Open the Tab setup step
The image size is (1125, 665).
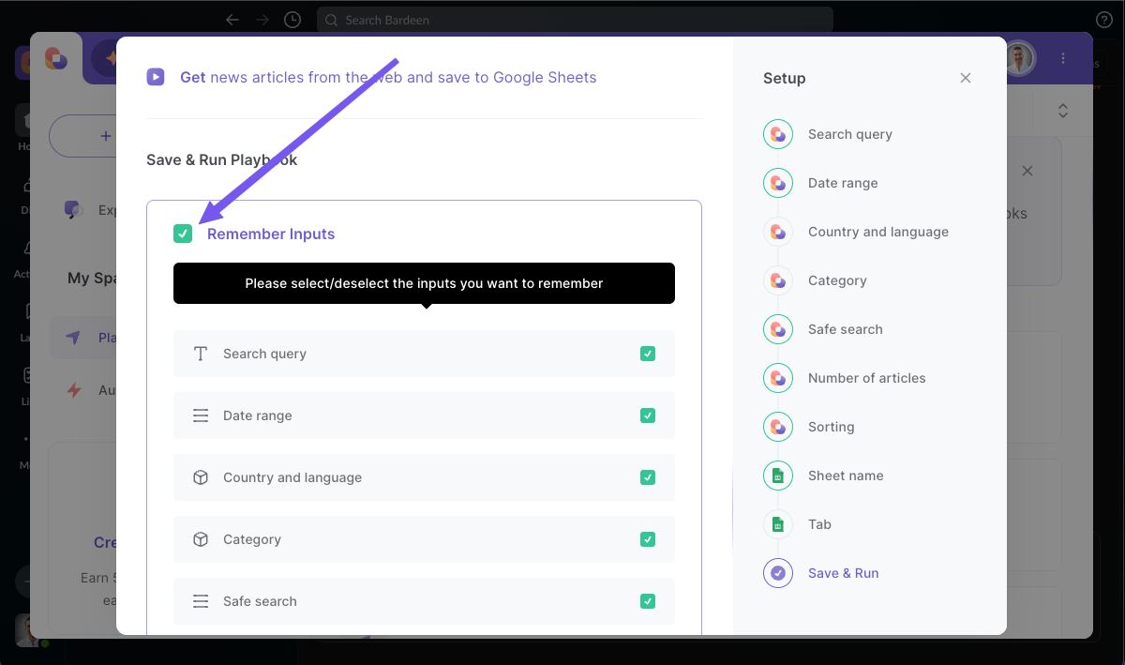tap(819, 524)
